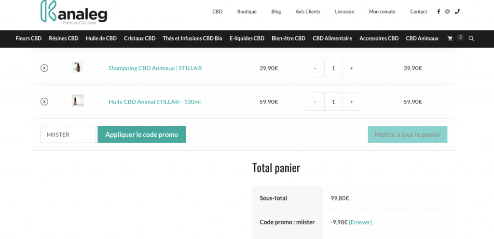
Task: Increase Huile CBD Animal quantity
Action: tap(352, 102)
